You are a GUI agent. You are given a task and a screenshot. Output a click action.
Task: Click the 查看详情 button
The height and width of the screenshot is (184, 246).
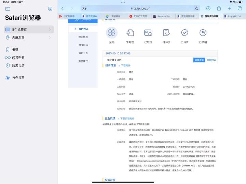point(199,60)
